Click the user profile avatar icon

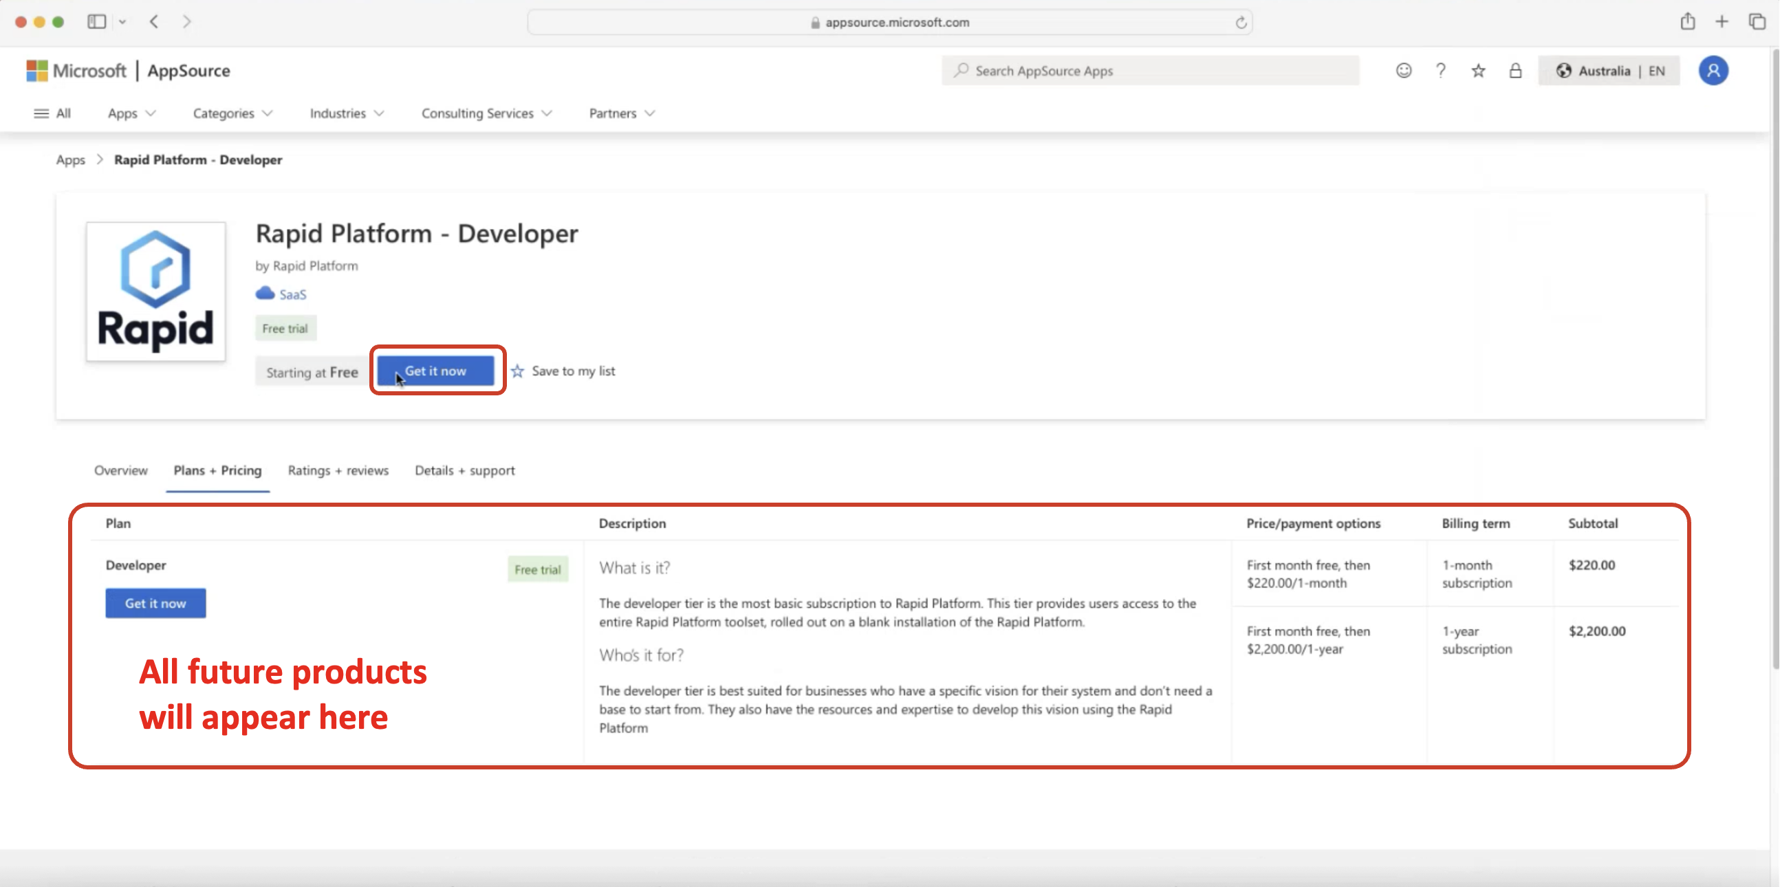[x=1713, y=70]
